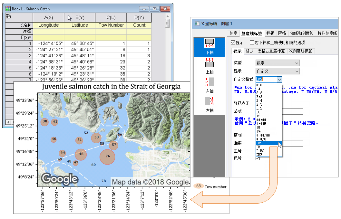Viewport: 341px width, 219px height.
Task: Enable 对下轴和上轴使用相同的选项 checkbox
Action: pyautogui.click(x=252, y=43)
